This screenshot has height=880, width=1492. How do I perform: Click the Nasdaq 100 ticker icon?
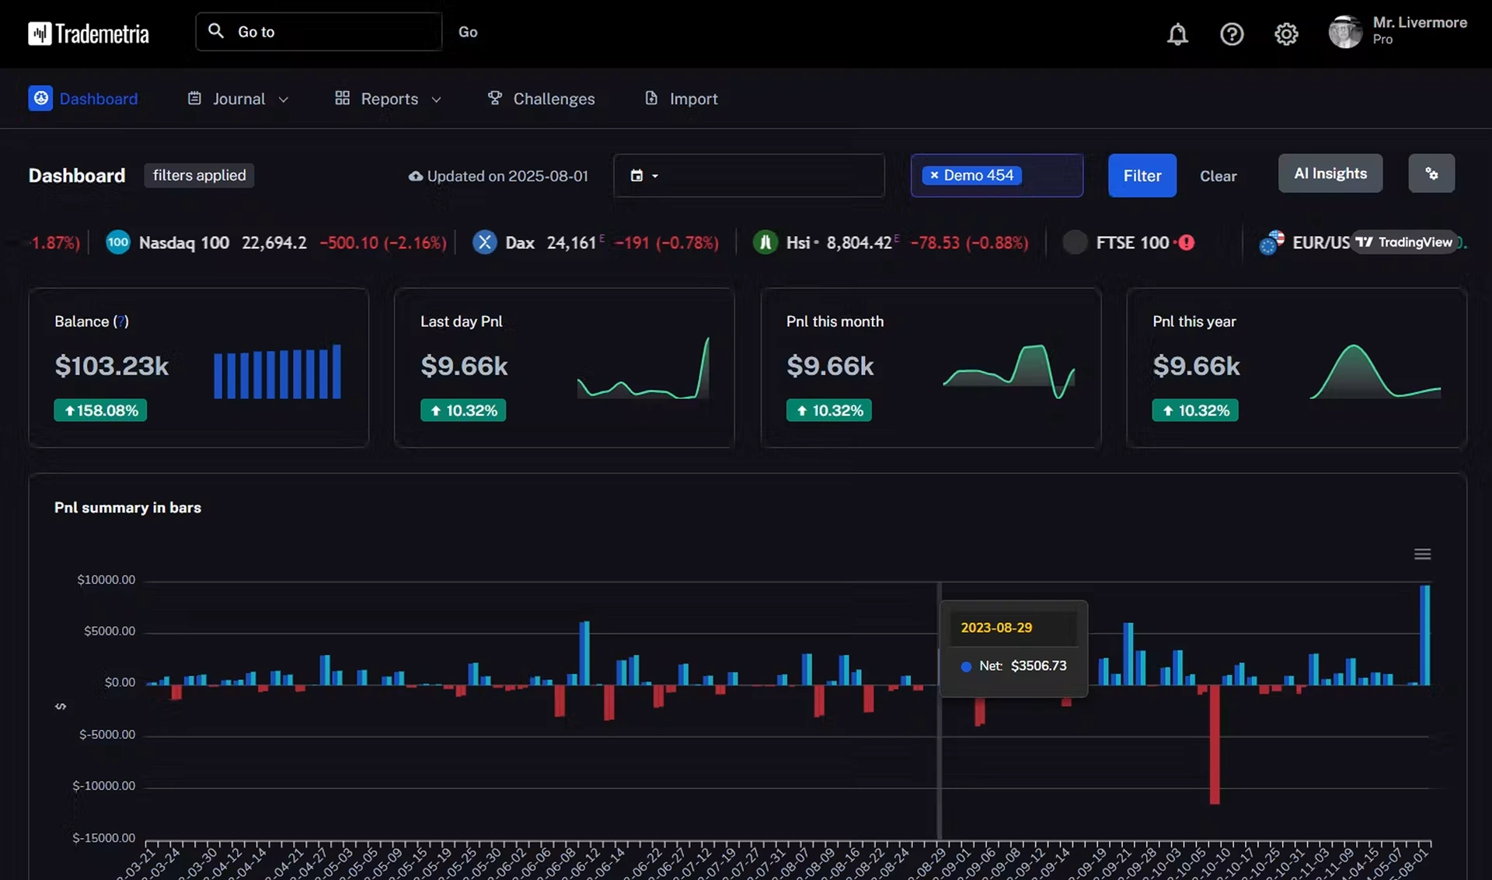[x=117, y=242]
